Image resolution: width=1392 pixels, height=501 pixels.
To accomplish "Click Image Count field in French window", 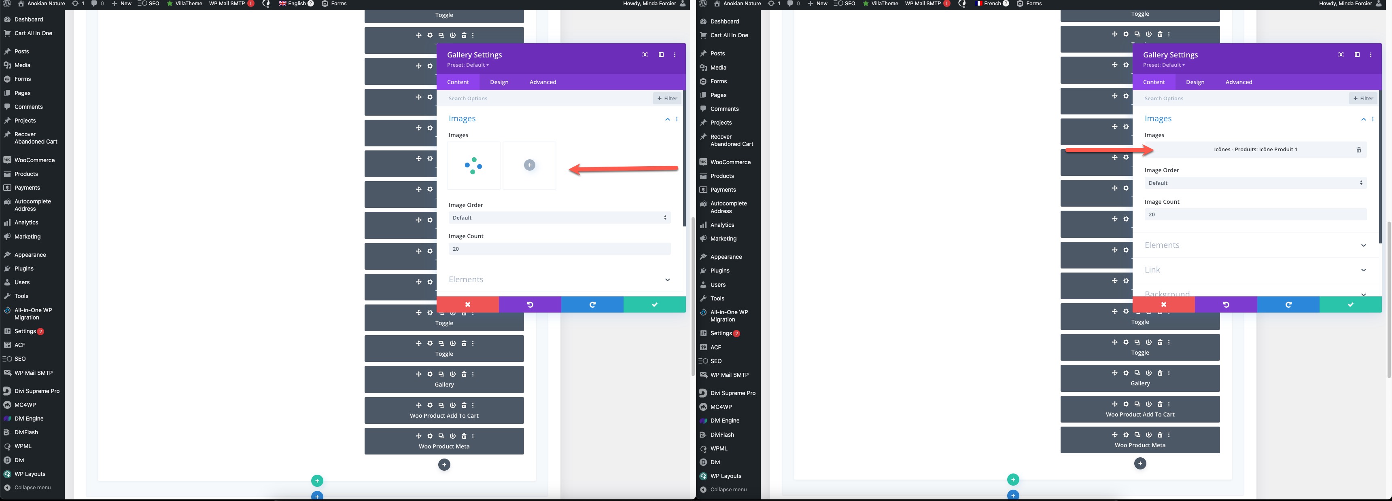I will [1255, 214].
